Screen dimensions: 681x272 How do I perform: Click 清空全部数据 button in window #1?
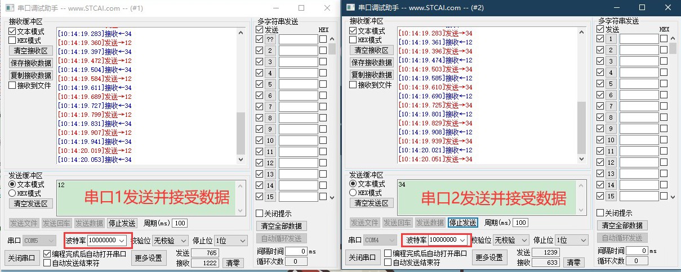point(283,225)
